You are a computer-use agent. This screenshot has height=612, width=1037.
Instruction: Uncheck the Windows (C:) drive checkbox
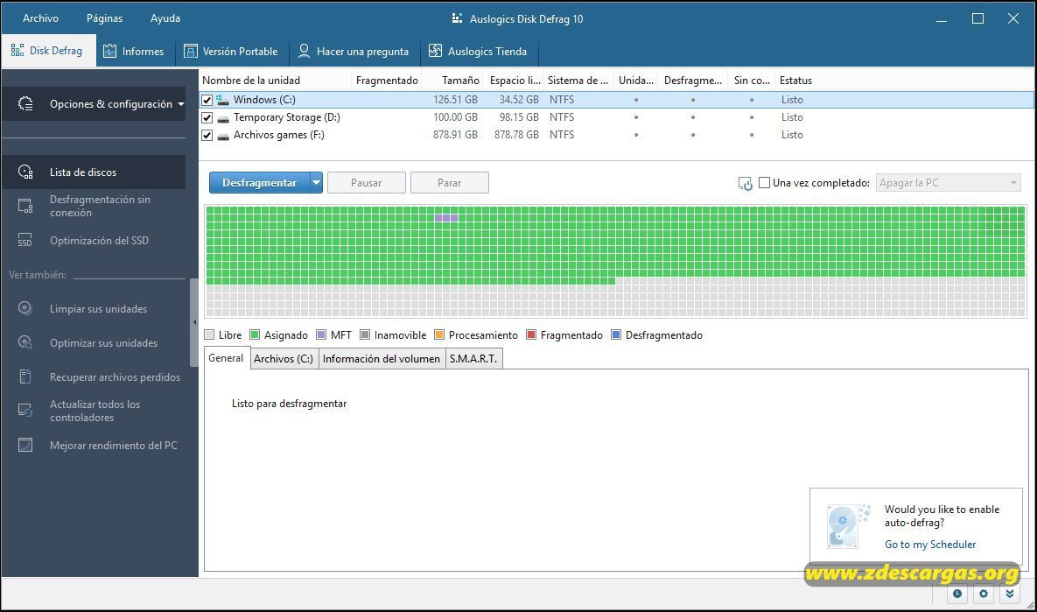coord(207,100)
